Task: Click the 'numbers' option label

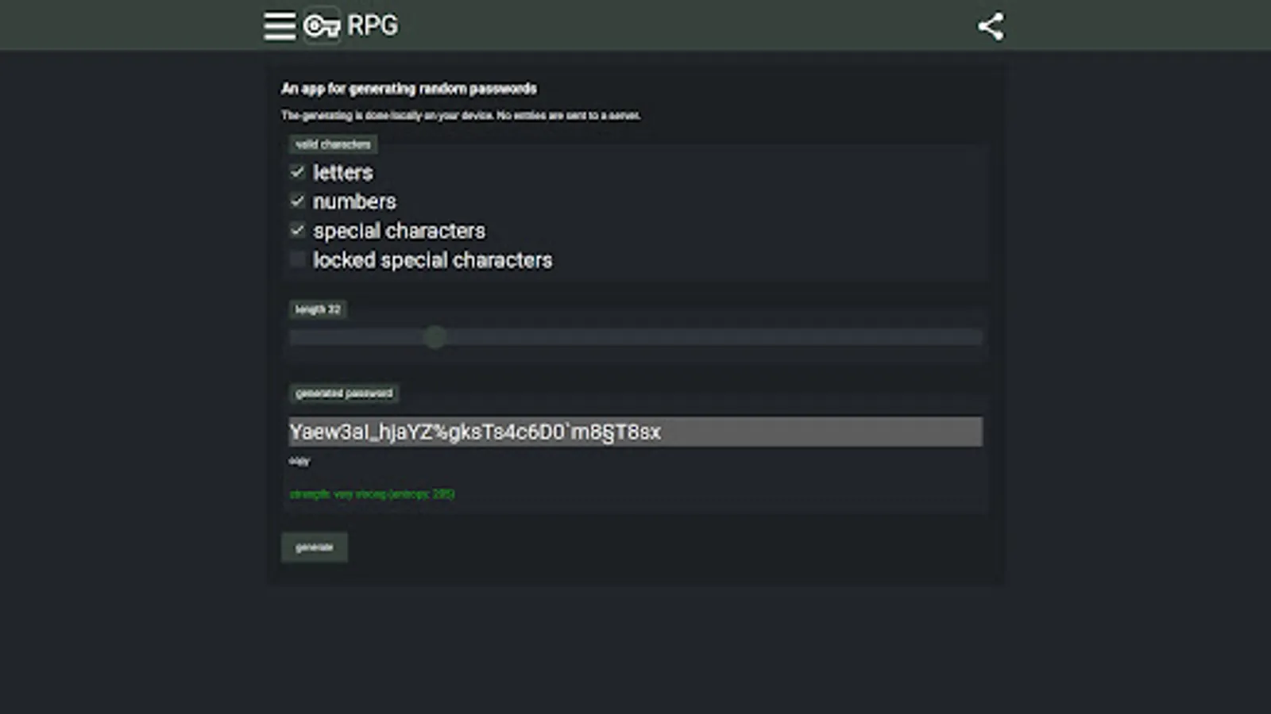Action: pos(354,202)
